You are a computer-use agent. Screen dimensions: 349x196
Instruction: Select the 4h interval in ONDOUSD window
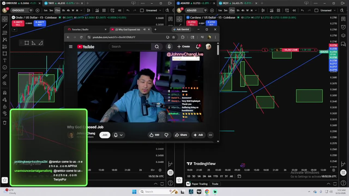coord(68,10)
